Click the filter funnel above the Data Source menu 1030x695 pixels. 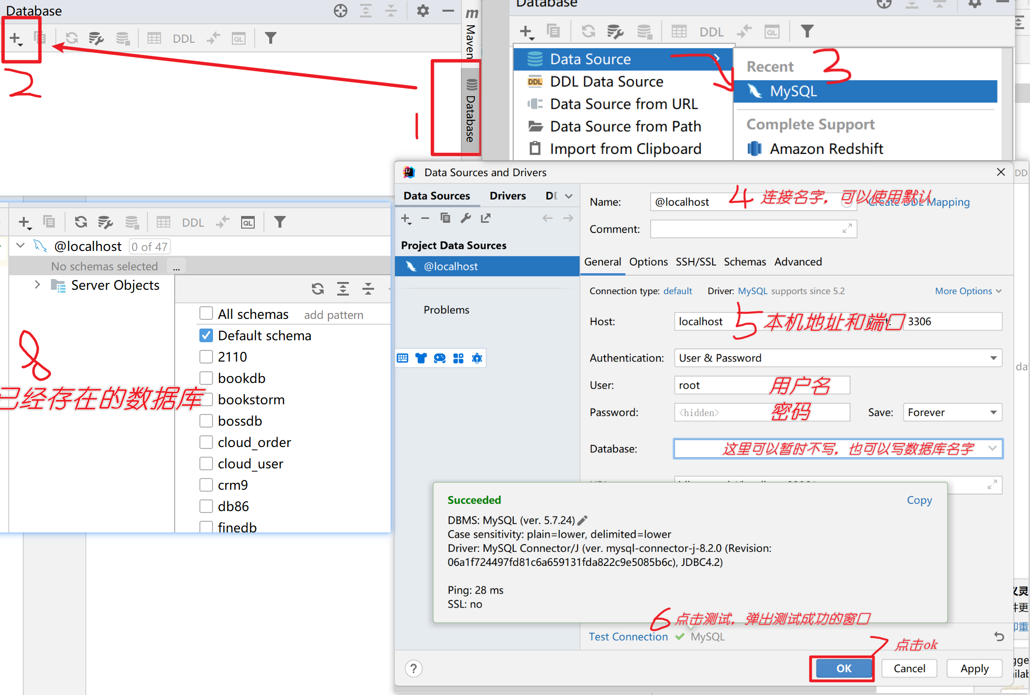807,32
